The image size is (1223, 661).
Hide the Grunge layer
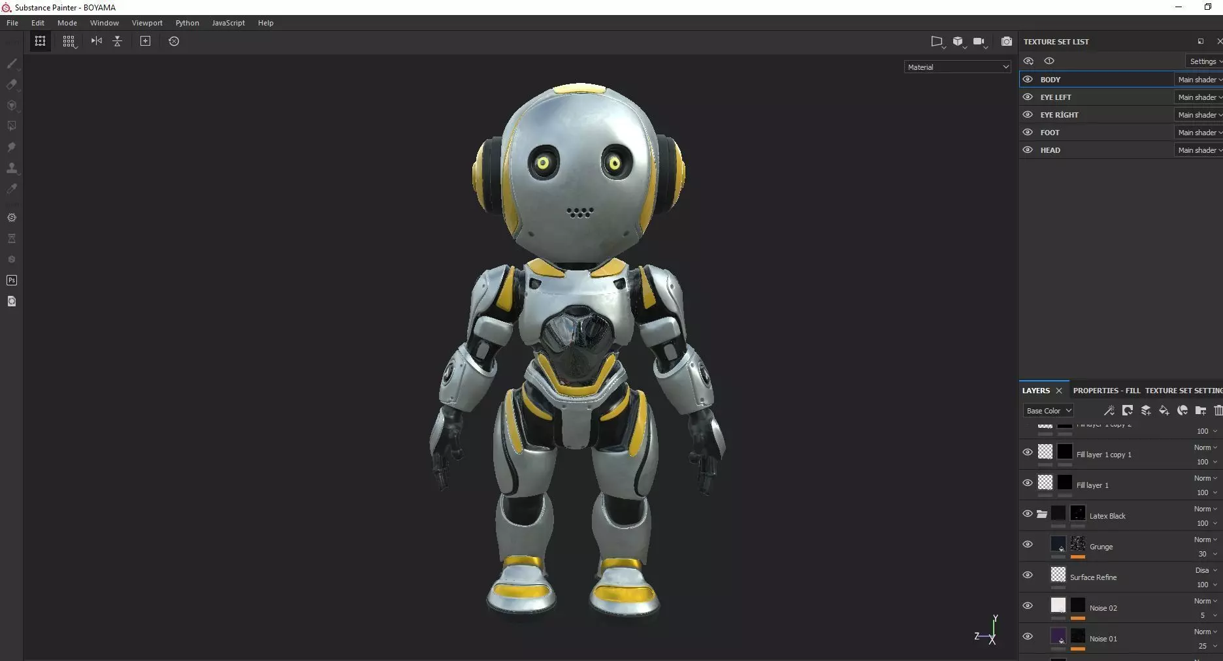click(x=1028, y=544)
